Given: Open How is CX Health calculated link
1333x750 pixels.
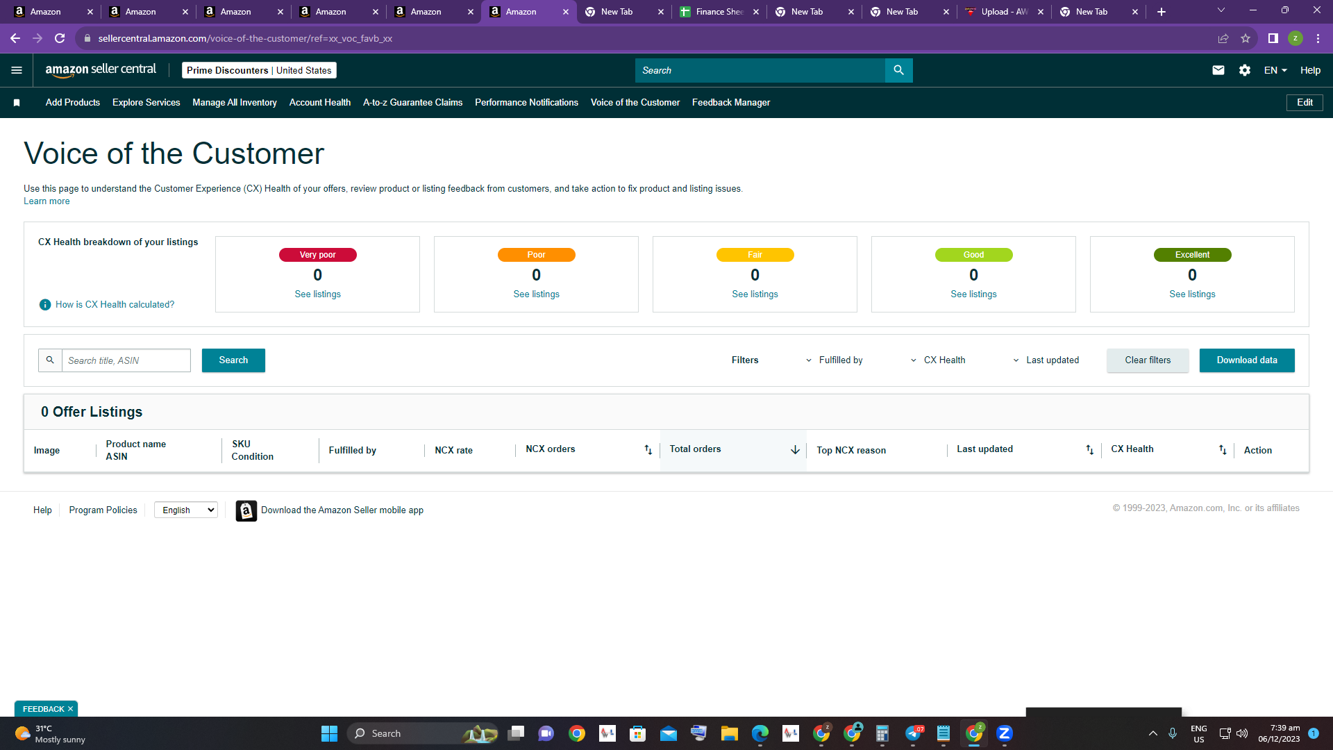Looking at the screenshot, I should pos(115,305).
